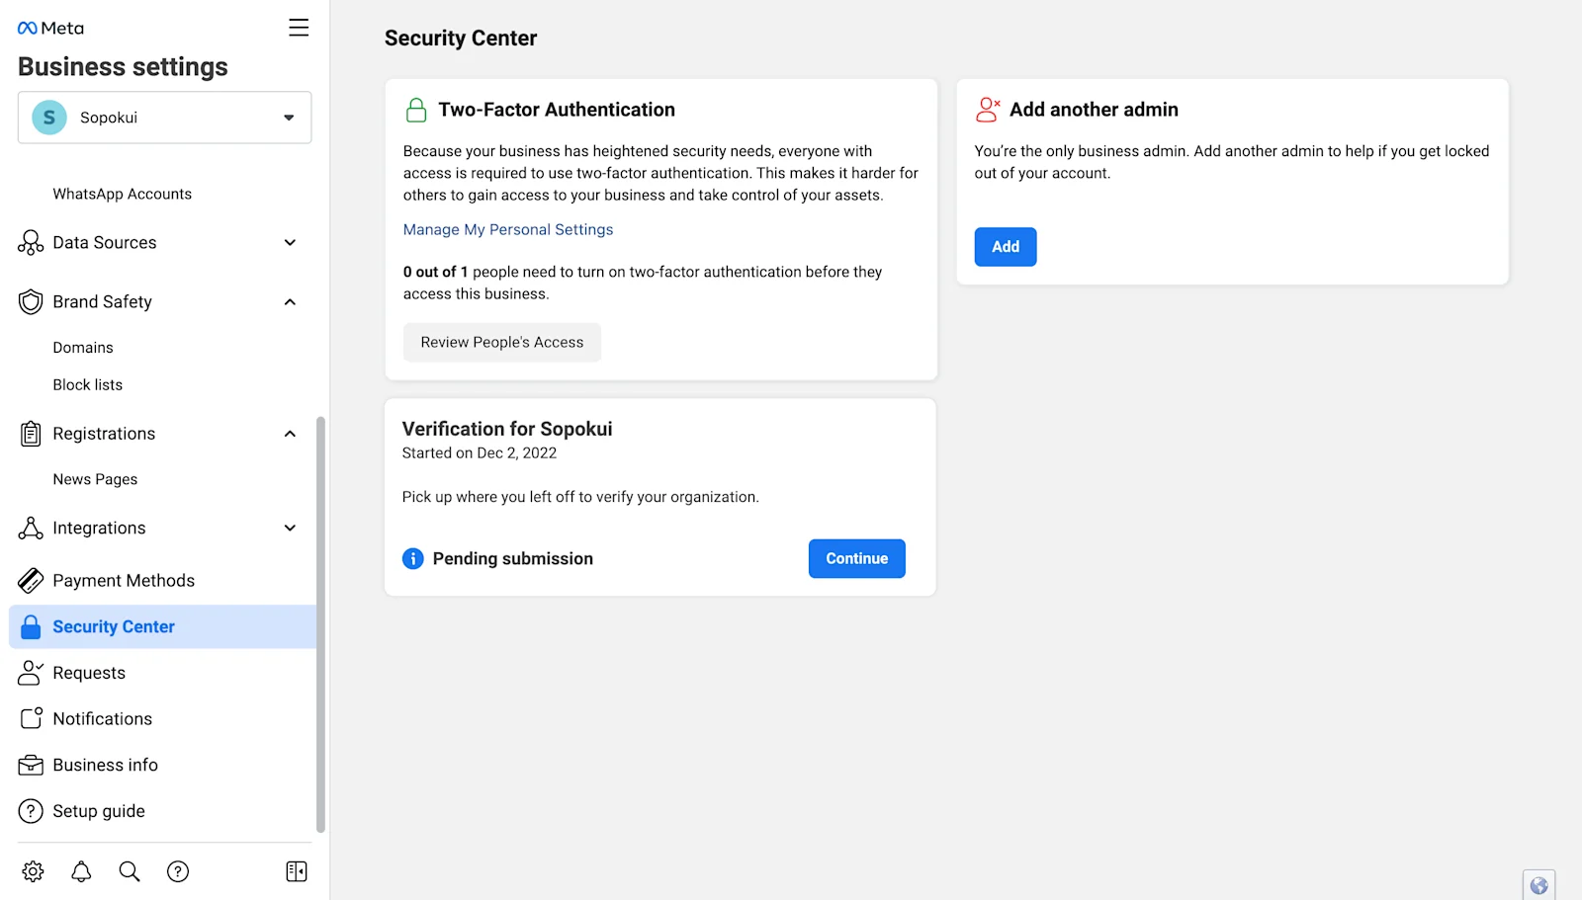This screenshot has width=1582, height=900.
Task: Click the Setup guide question icon
Action: pos(31,811)
